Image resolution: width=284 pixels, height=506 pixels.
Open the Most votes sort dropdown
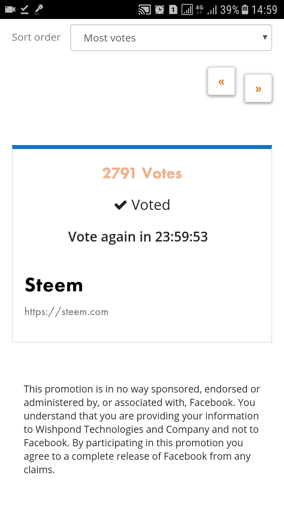[171, 38]
